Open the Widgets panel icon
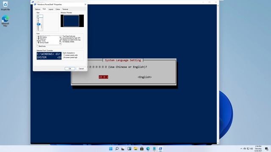Image resolution: width=271 pixels, height=152 pixels. click(x=129, y=149)
